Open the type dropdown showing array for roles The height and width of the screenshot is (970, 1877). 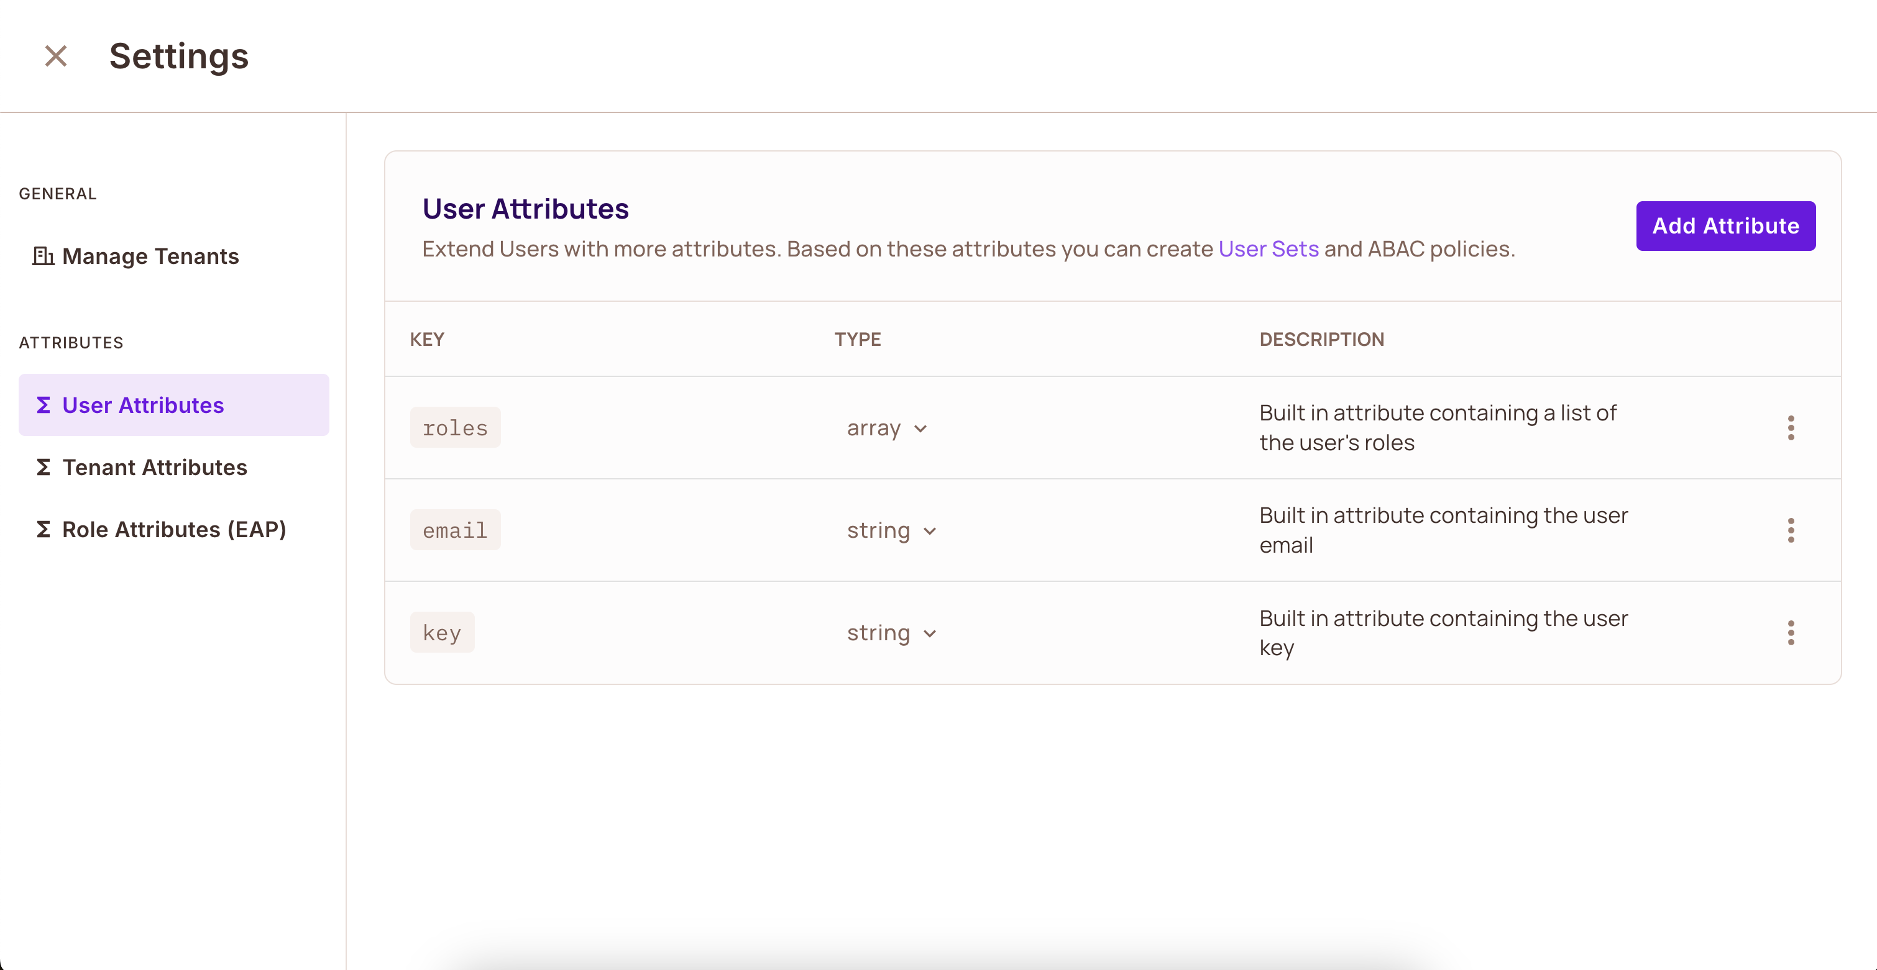pos(886,428)
